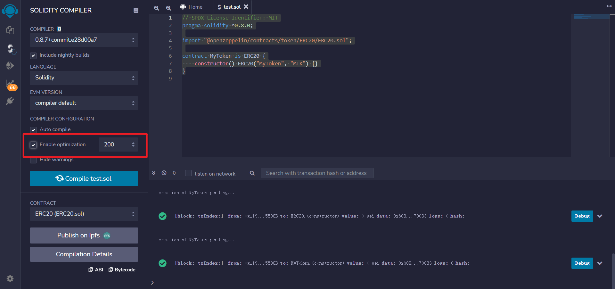Check the Hide warnings checkbox
615x289 pixels.
point(33,160)
